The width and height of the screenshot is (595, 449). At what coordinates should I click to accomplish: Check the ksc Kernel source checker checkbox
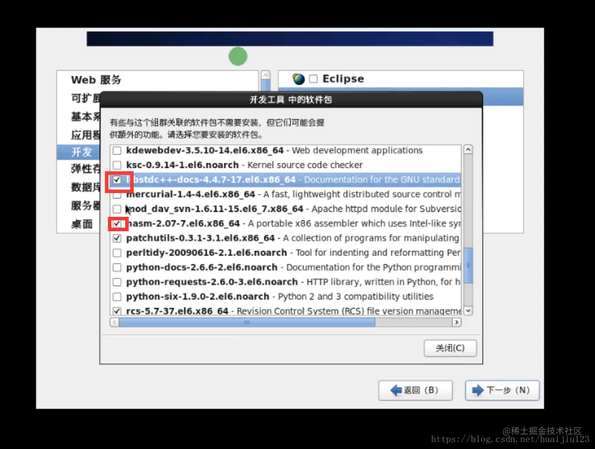tap(117, 165)
